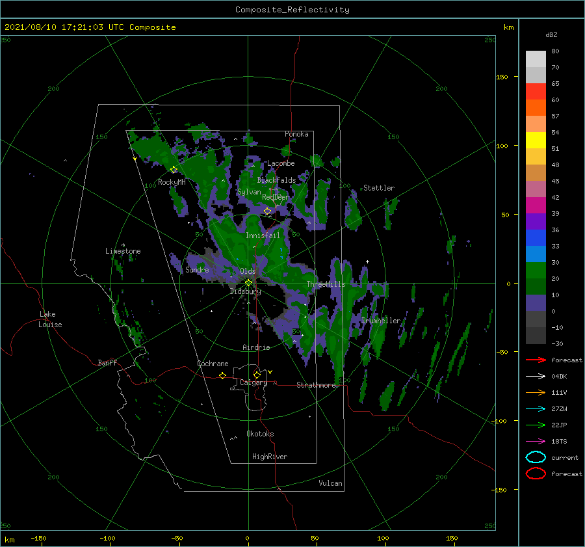This screenshot has width=585, height=547.
Task: Select the white 04DK arrow legend icon
Action: coord(536,377)
